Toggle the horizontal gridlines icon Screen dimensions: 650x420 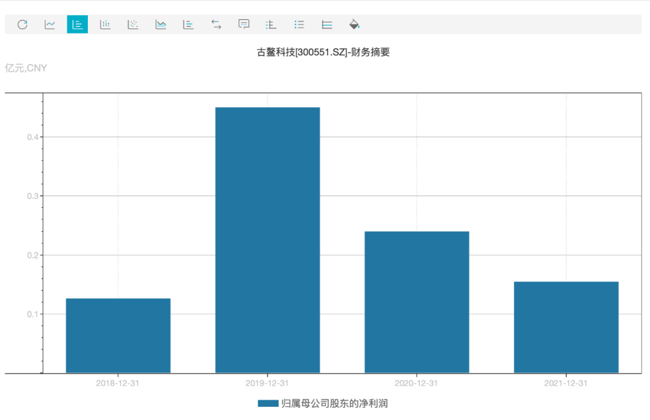pyautogui.click(x=327, y=25)
